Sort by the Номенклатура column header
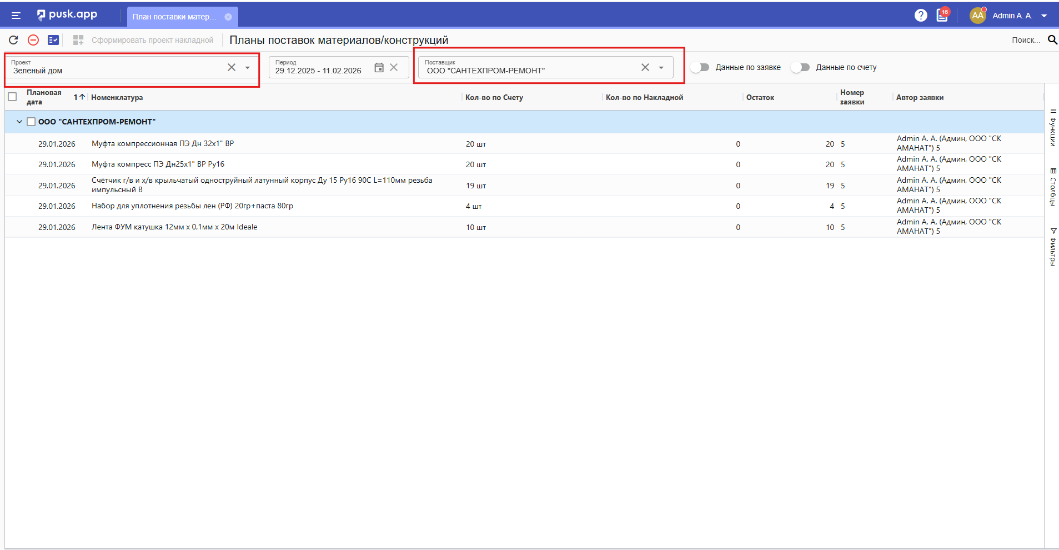 pos(117,97)
